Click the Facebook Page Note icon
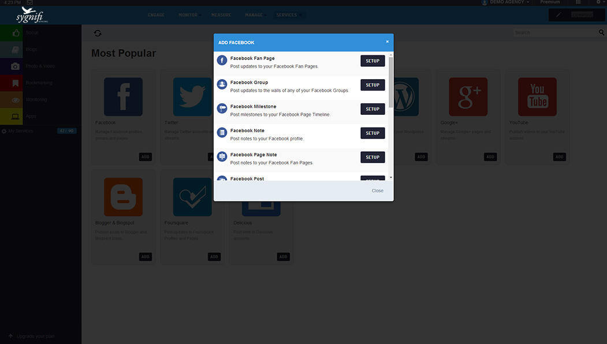607x344 pixels. [222, 157]
